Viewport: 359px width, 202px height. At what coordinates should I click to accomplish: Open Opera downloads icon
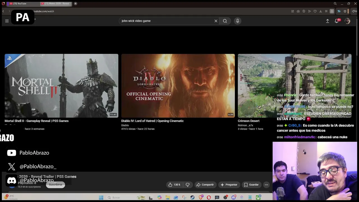321,11
